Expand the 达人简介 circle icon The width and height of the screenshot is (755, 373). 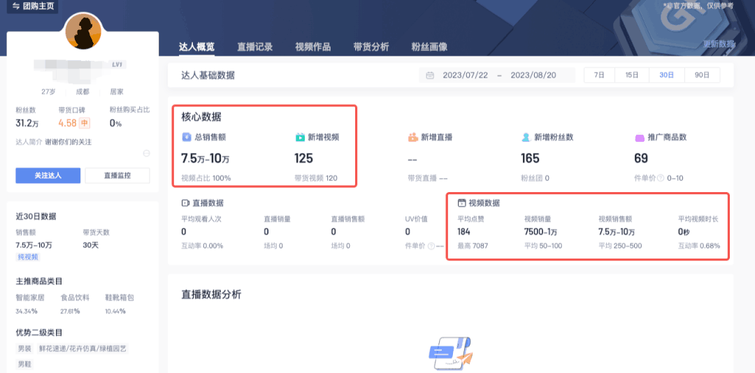(147, 154)
